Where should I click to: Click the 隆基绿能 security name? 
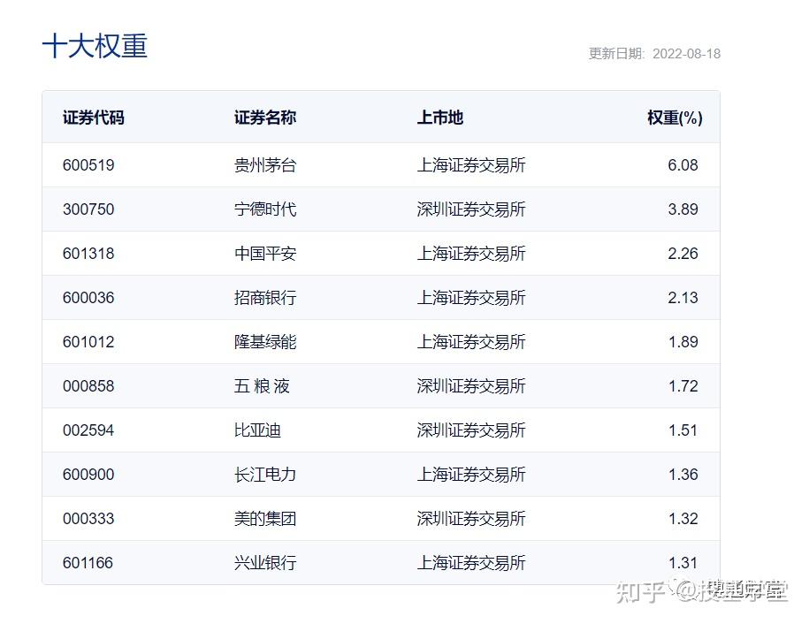[x=264, y=342]
